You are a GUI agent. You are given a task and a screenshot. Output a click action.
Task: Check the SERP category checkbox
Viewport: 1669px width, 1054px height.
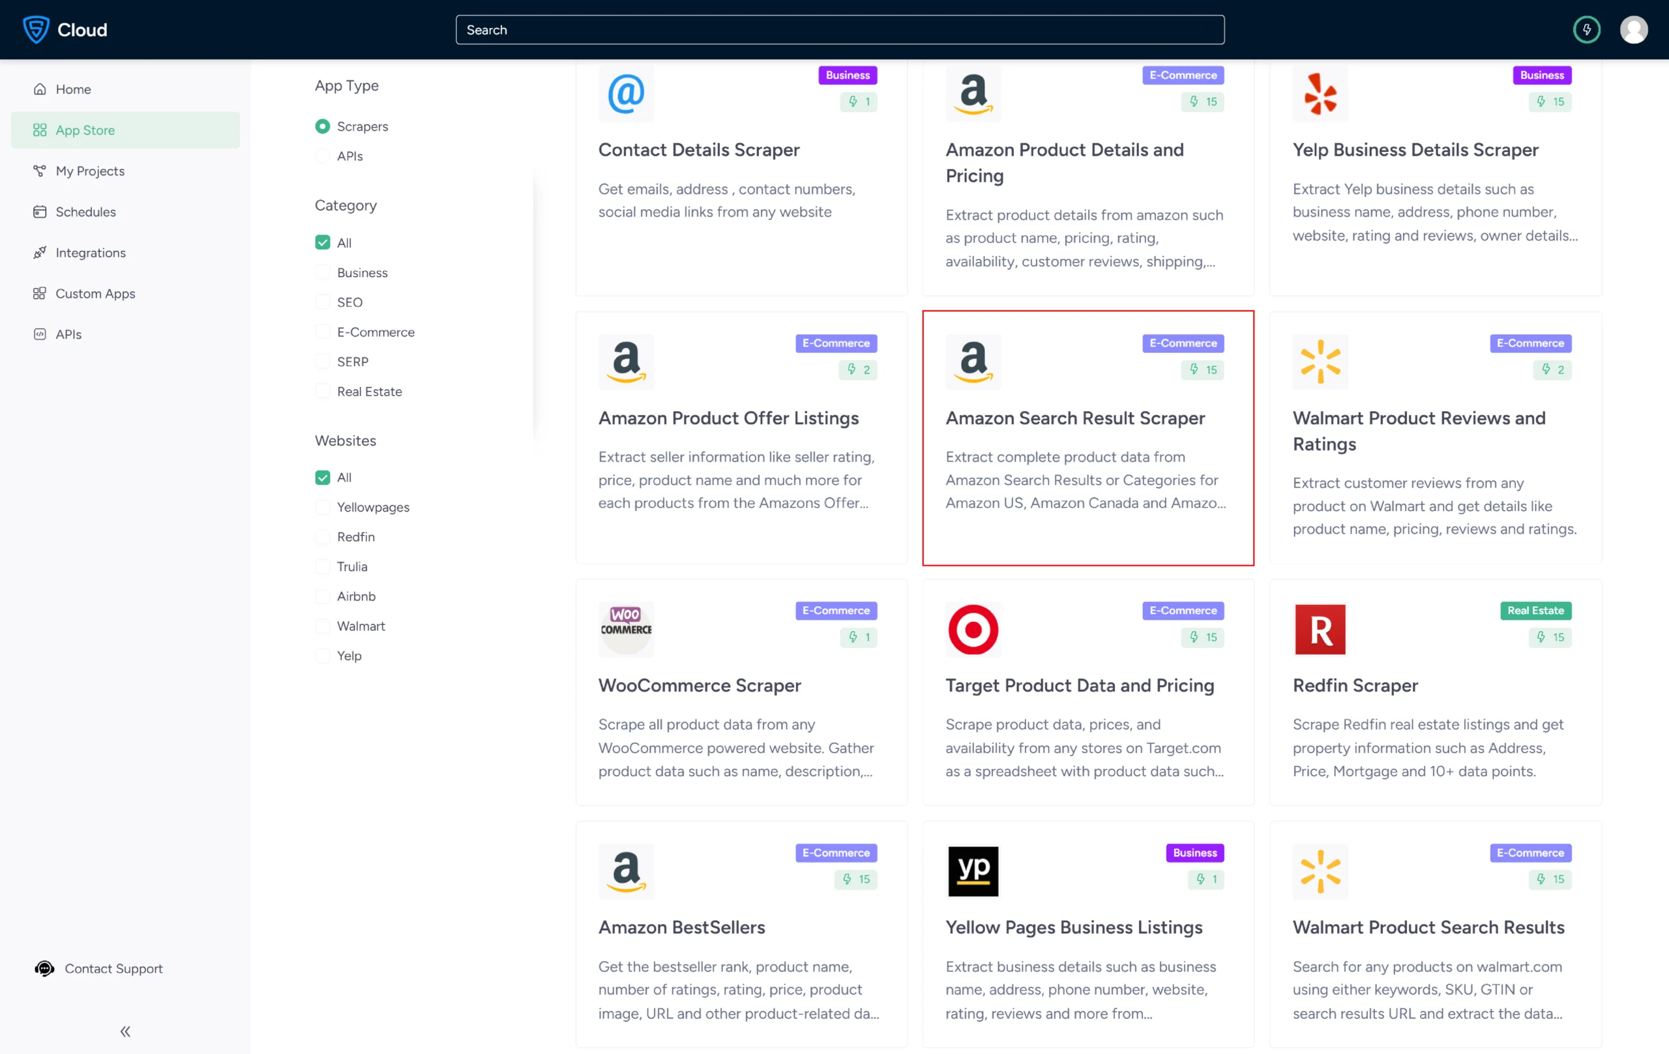[x=322, y=362]
